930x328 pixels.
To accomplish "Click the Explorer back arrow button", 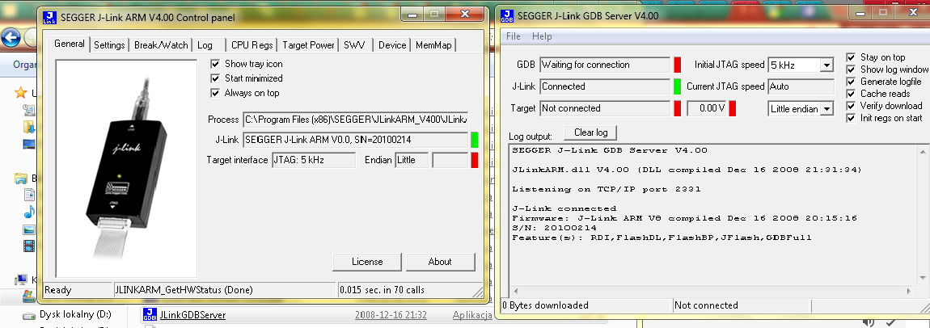I will [x=10, y=39].
